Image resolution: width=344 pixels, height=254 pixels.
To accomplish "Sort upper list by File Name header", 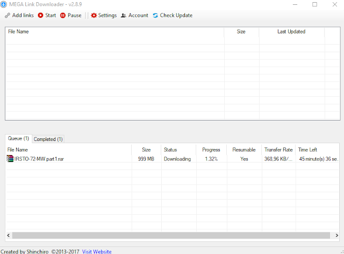I will pyautogui.click(x=114, y=32).
